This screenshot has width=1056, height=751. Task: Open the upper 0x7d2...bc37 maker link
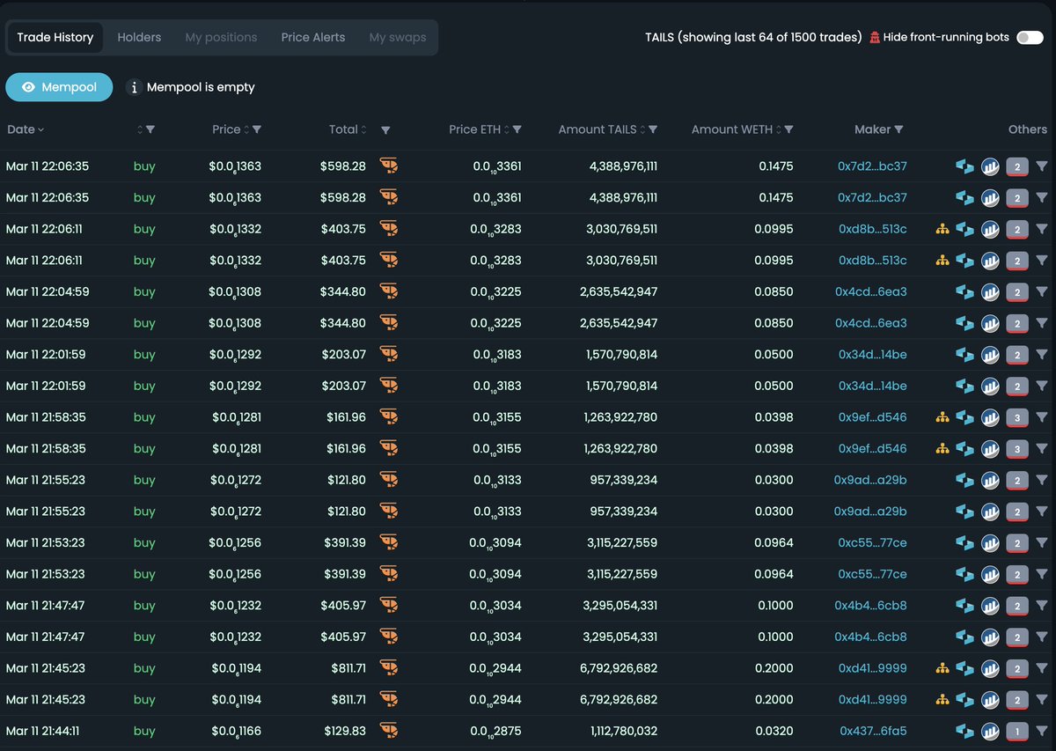(872, 166)
